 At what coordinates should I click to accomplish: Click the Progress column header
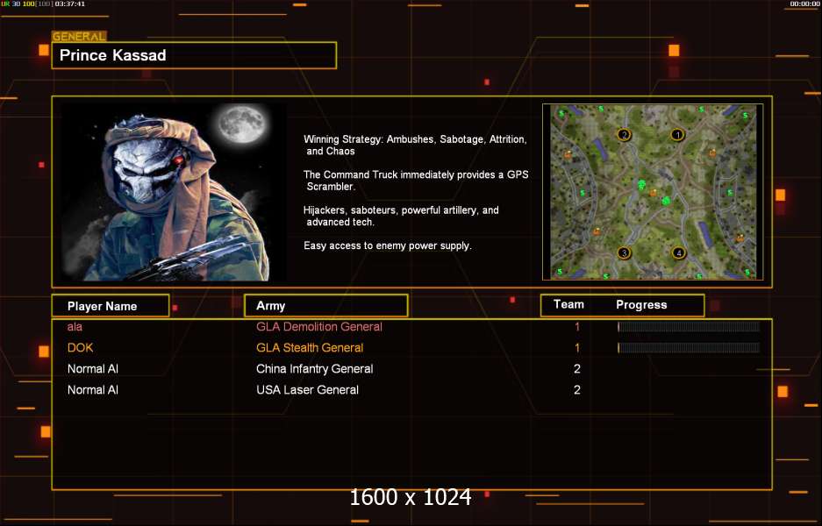coord(641,305)
